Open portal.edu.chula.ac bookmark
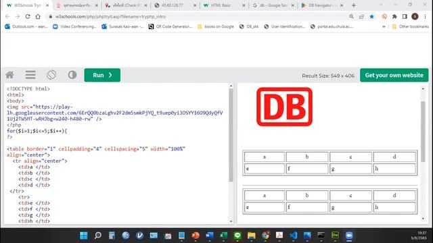The width and height of the screenshot is (433, 243). click(x=332, y=26)
